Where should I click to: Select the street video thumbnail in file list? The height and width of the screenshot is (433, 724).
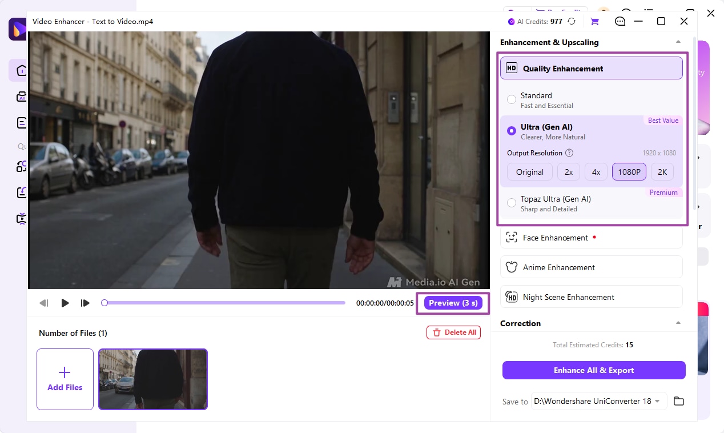pos(153,379)
